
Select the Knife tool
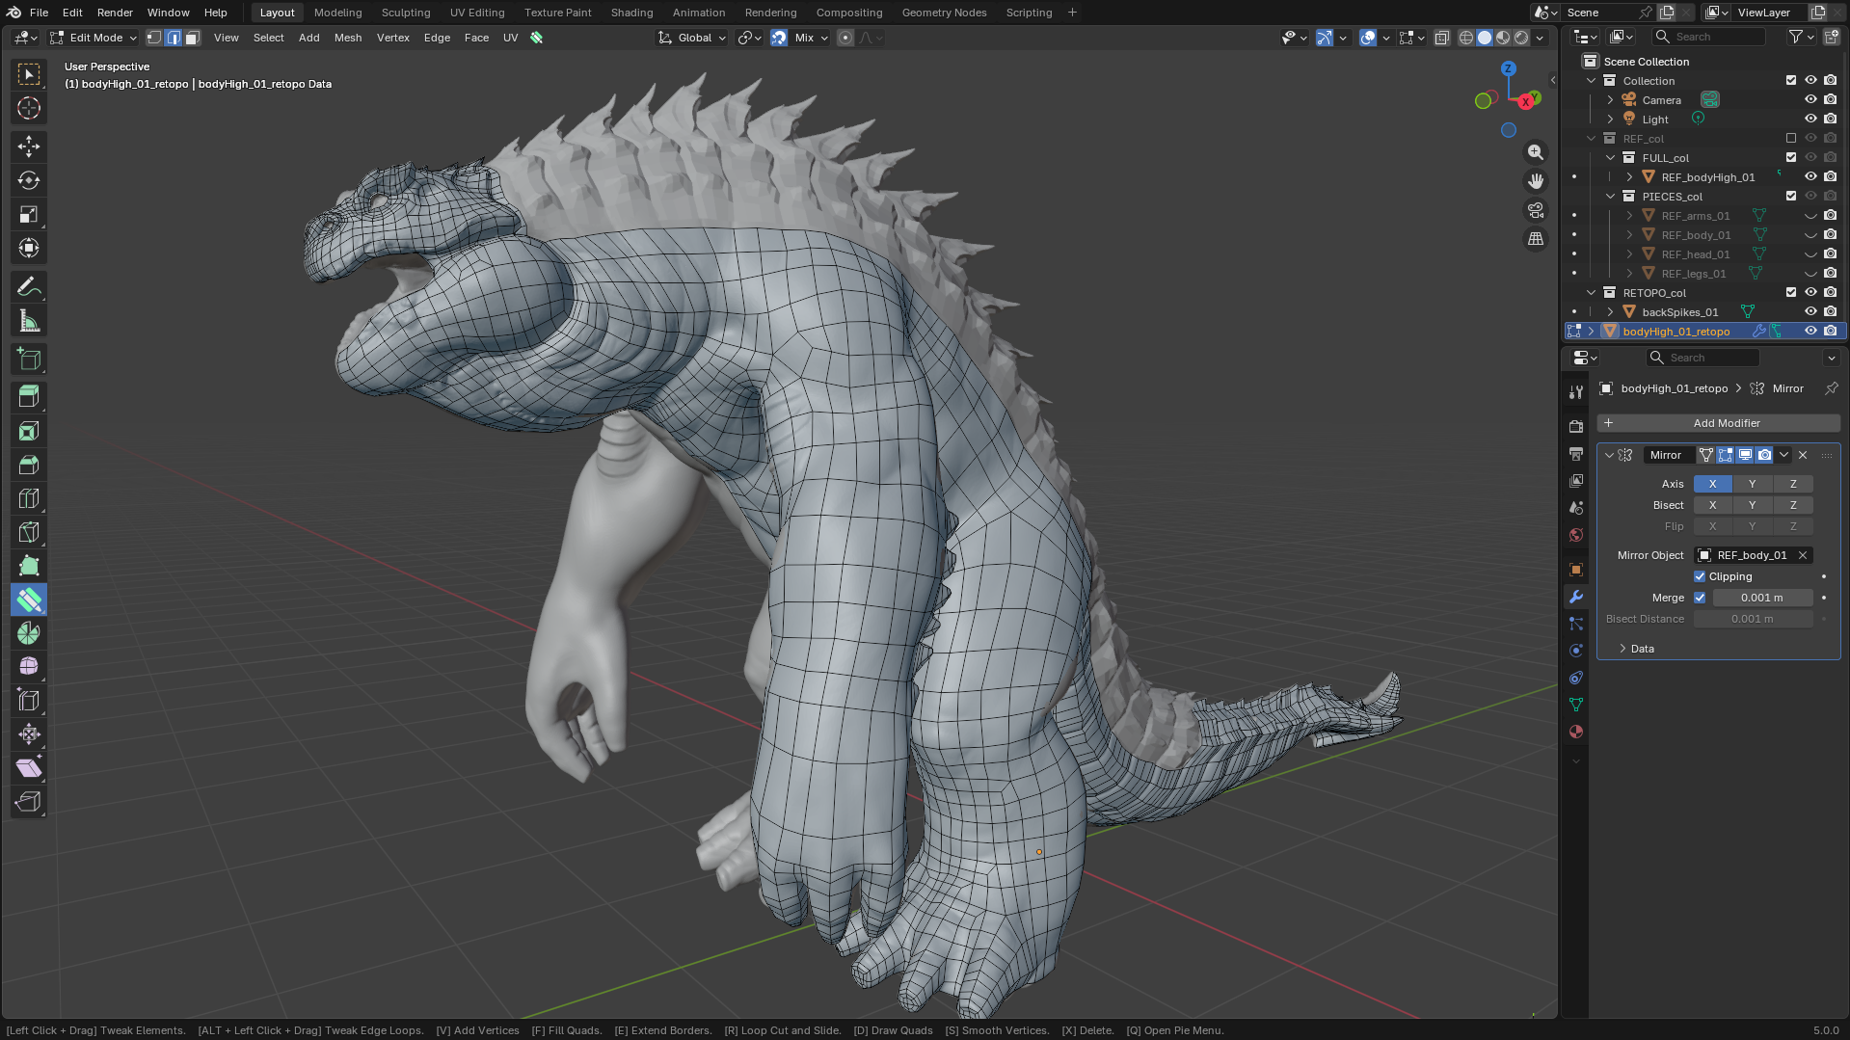[29, 532]
